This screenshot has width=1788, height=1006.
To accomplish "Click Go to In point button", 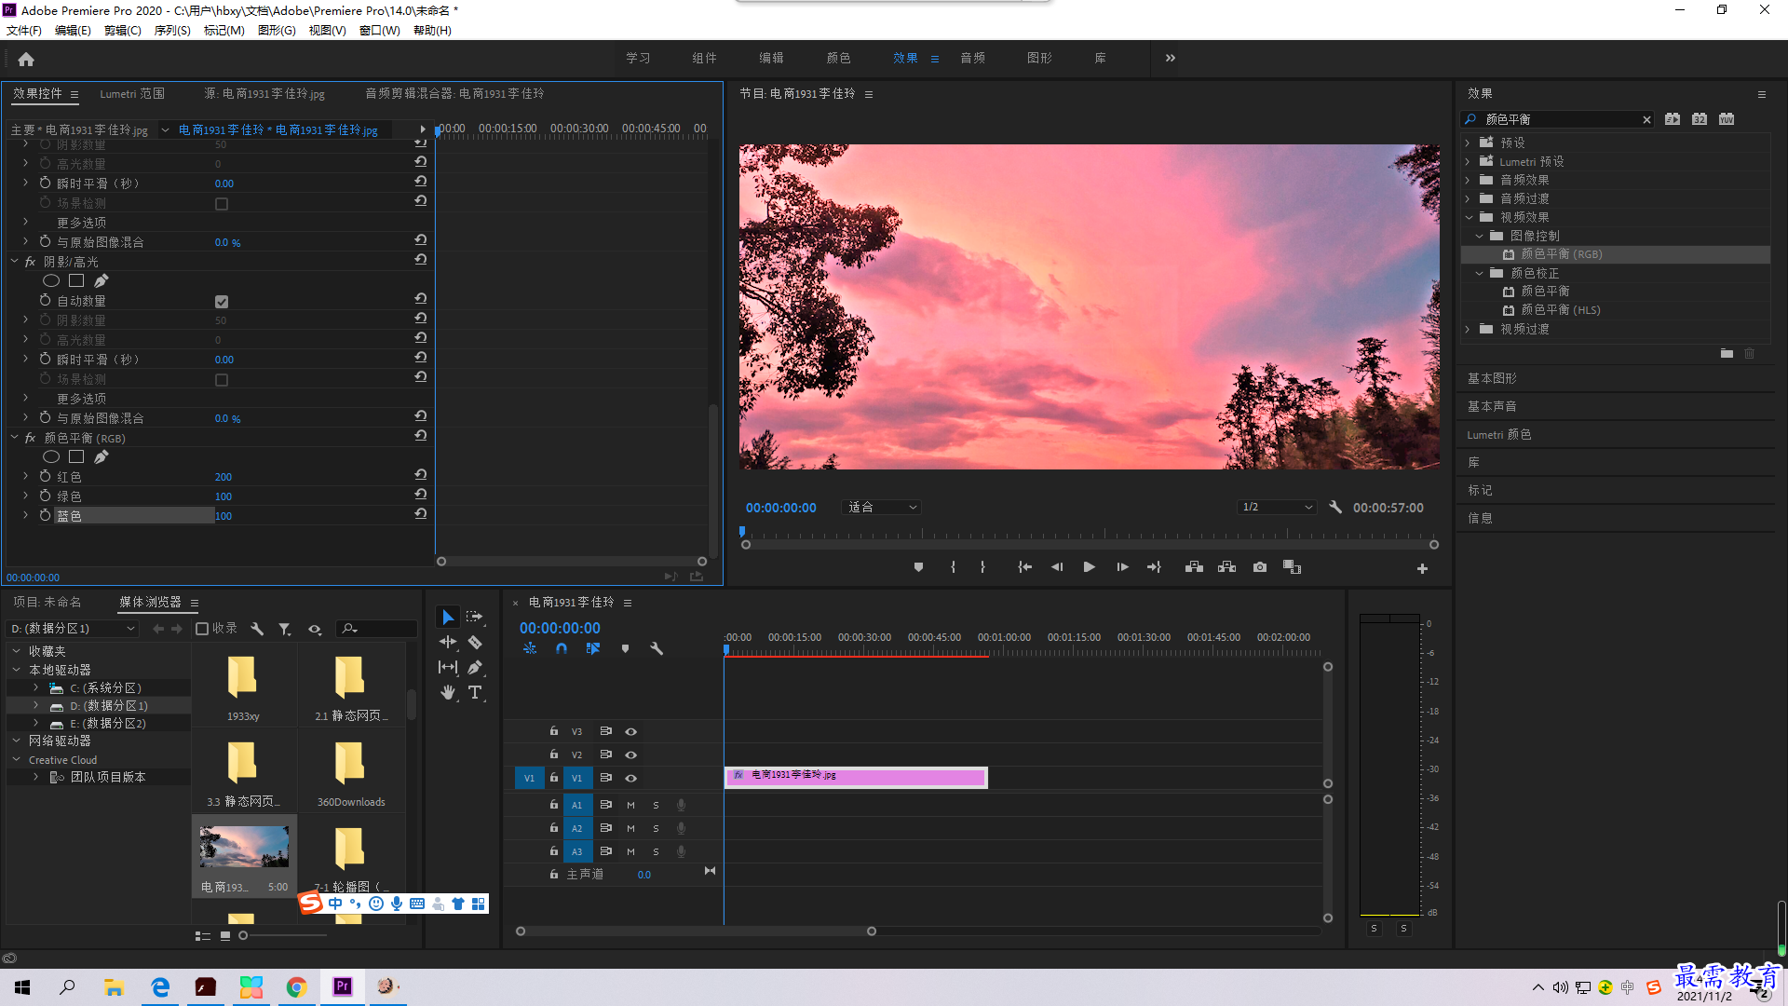I will 1025,567.
